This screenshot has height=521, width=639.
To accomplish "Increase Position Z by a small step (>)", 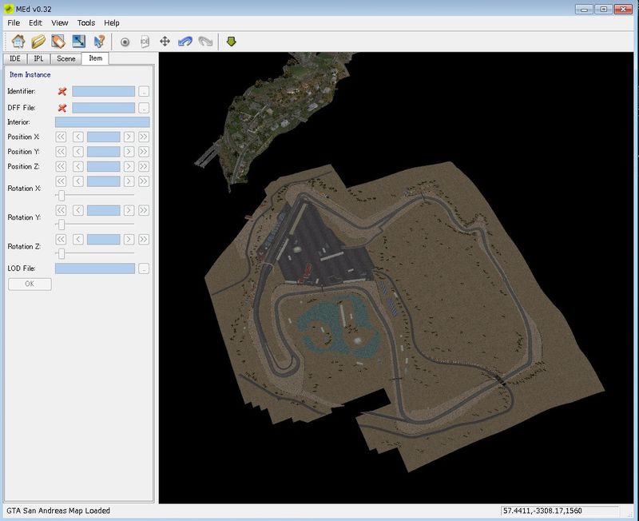I will tap(129, 166).
